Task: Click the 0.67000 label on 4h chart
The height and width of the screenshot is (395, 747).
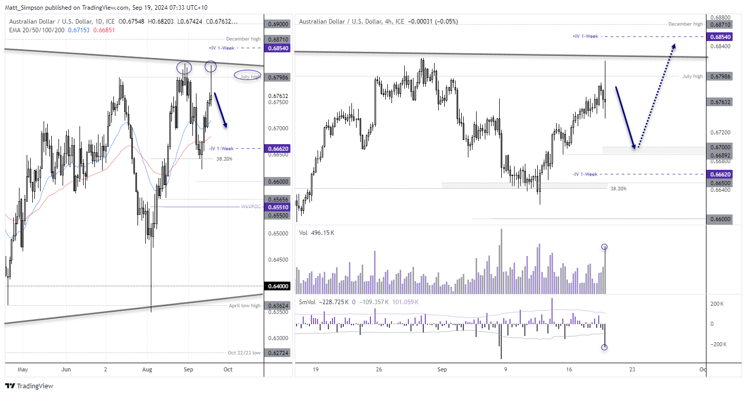Action: point(720,147)
